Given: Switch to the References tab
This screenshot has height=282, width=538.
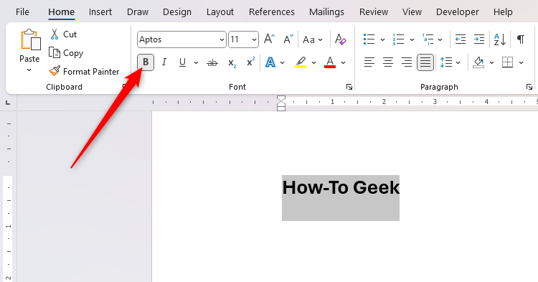Looking at the screenshot, I should (x=272, y=12).
